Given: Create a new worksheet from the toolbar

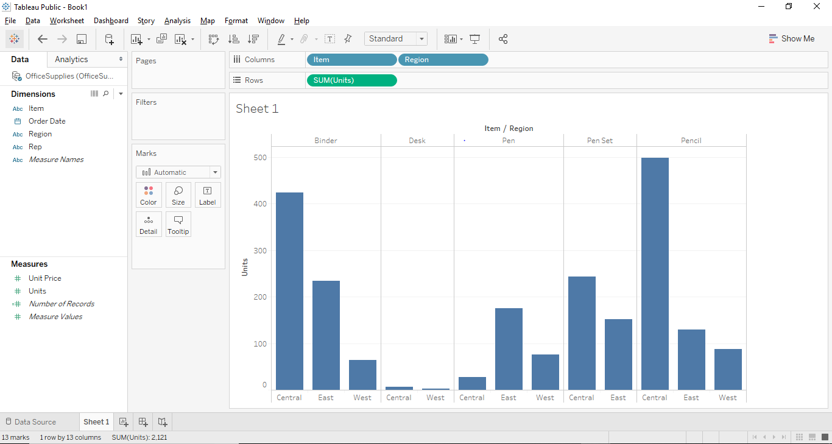Looking at the screenshot, I should click(x=136, y=38).
